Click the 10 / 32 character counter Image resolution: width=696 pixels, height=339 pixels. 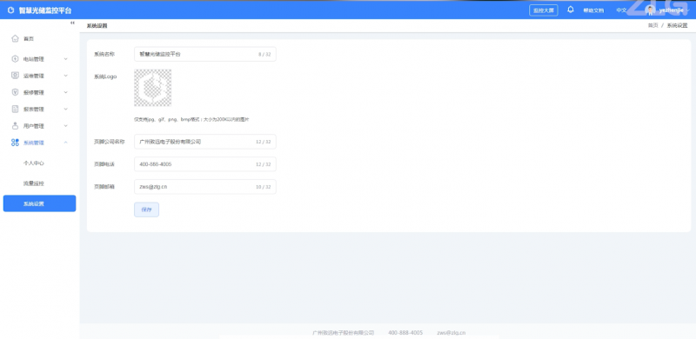click(264, 187)
